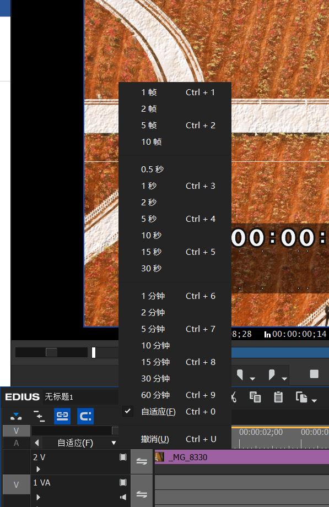Click the paste clipboard icon
The width and height of the screenshot is (329, 507).
pyautogui.click(x=278, y=397)
